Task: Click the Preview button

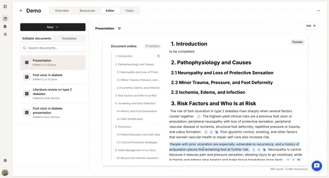Action: coord(297,42)
